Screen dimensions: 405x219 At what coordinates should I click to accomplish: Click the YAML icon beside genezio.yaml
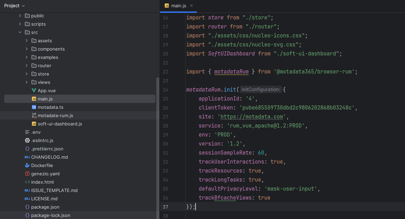coord(27,174)
